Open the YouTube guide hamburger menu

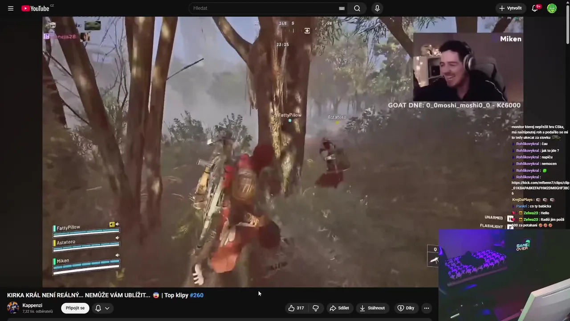[x=11, y=8]
